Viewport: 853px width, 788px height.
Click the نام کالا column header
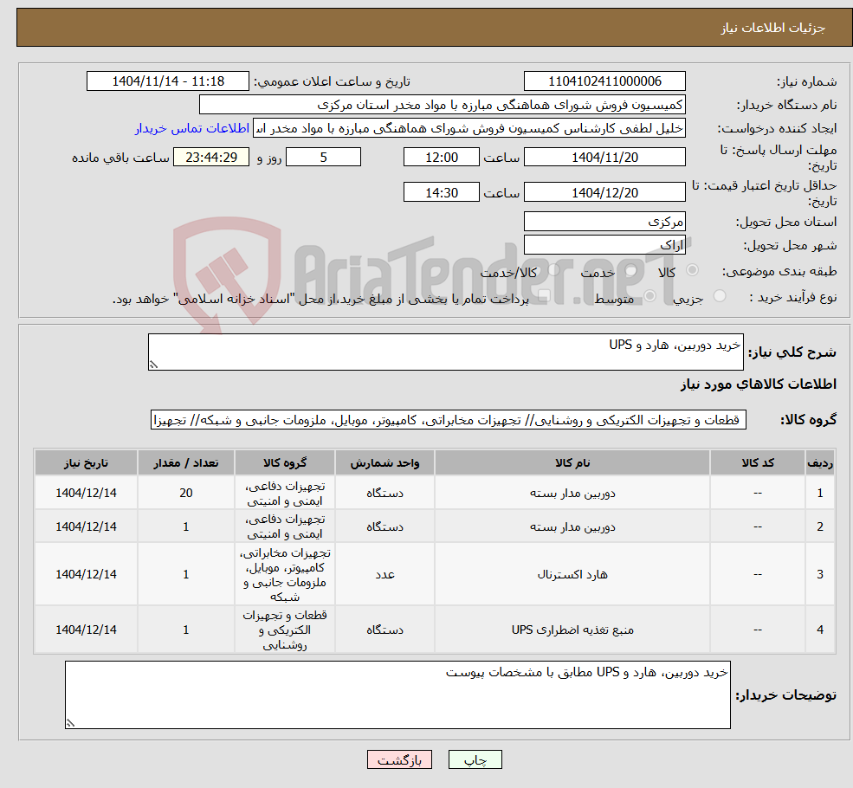[x=572, y=462]
